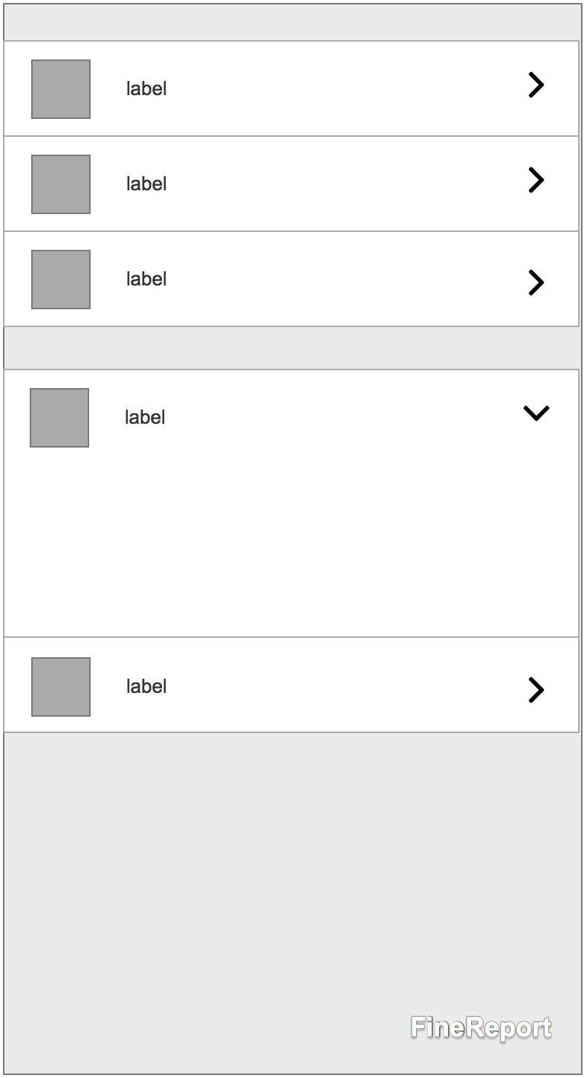The width and height of the screenshot is (584, 1078).
Task: Select the label text in the second row
Action: coord(146,184)
